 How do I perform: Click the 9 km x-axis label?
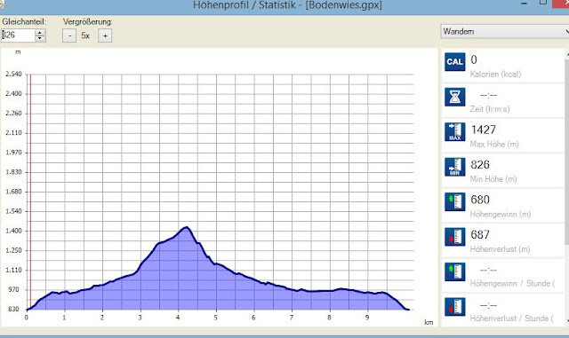[367, 318]
